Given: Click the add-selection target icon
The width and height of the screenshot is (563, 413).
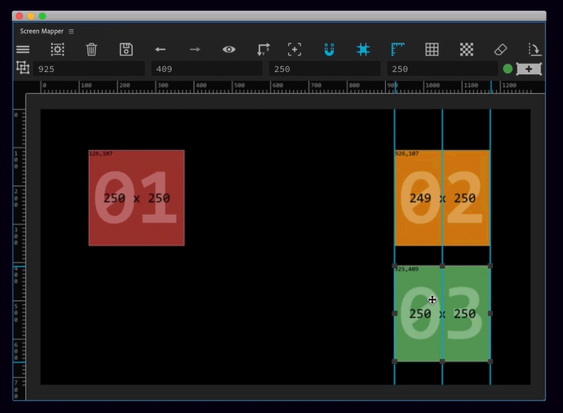Looking at the screenshot, I should 294,50.
